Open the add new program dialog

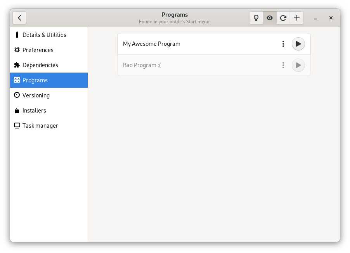[x=296, y=18]
